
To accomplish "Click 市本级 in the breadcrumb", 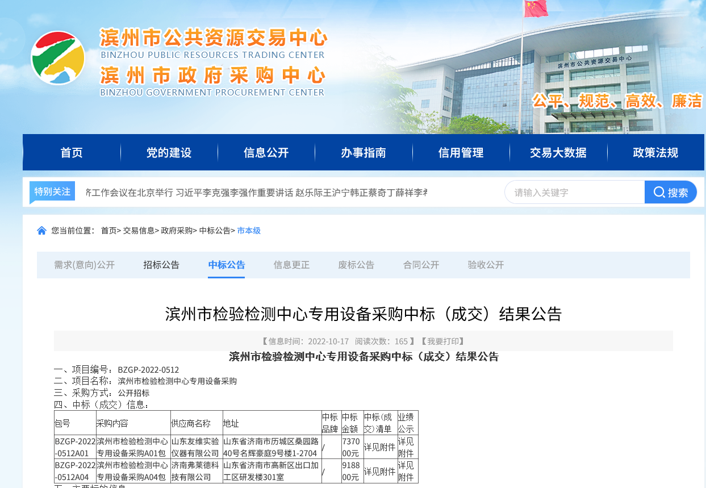I will point(249,230).
